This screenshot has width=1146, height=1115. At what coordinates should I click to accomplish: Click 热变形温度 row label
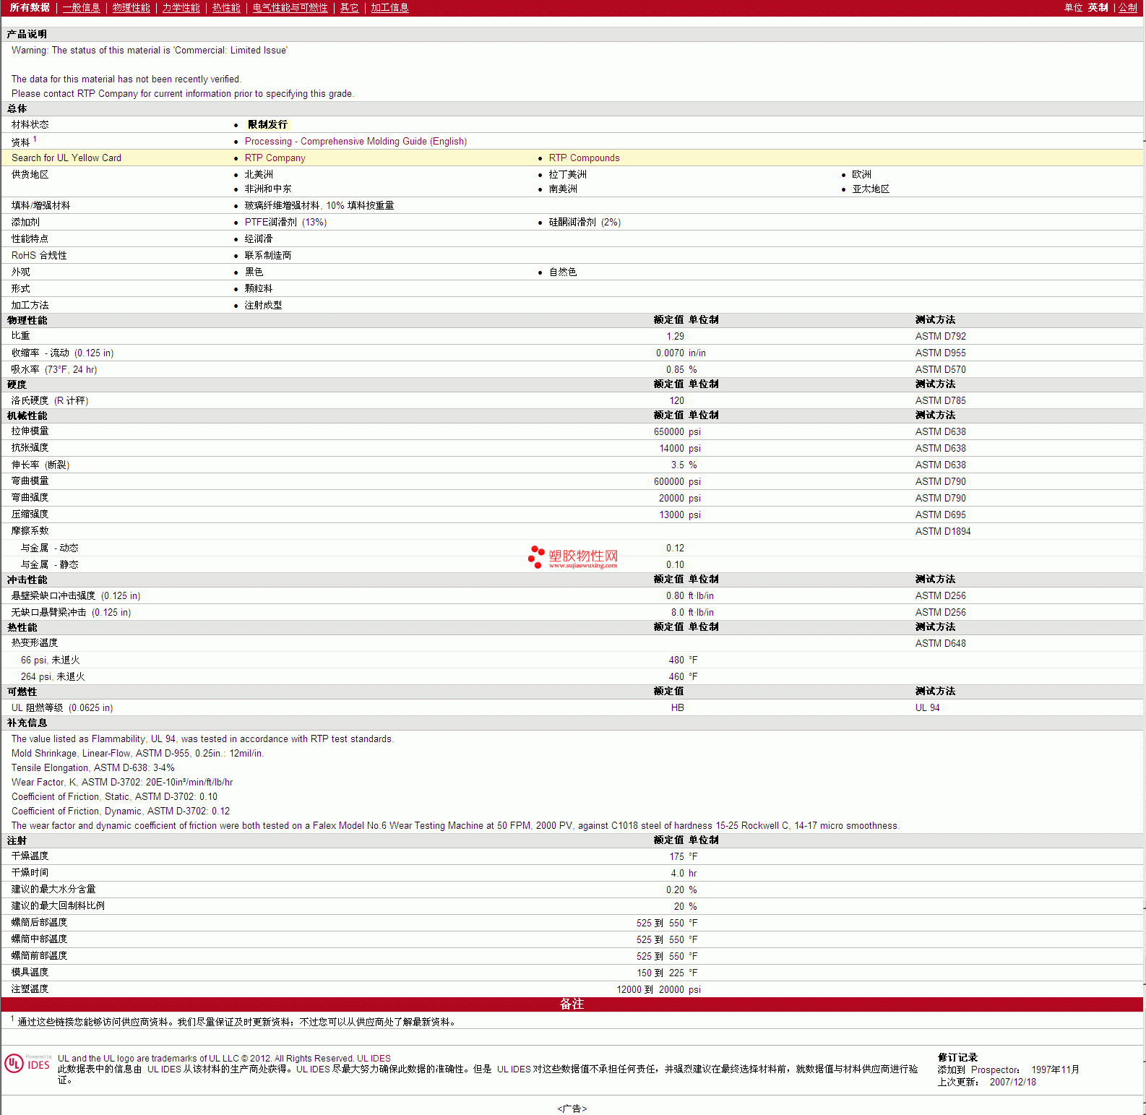click(x=35, y=643)
